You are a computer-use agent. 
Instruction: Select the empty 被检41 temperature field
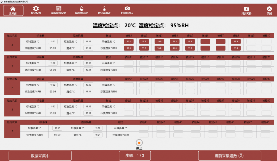[143, 128]
